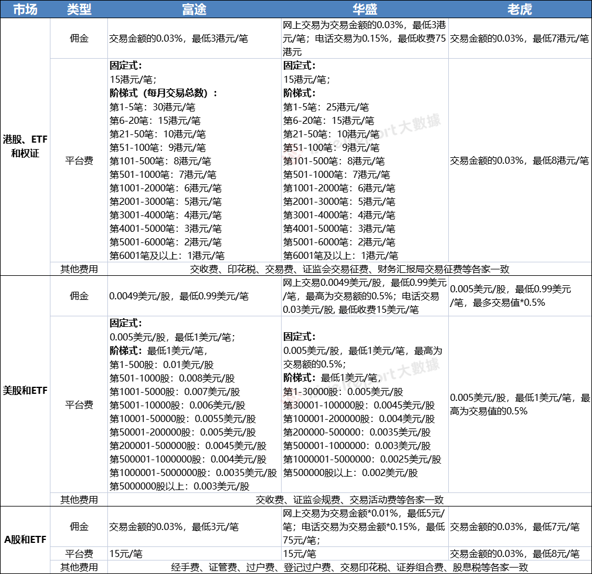This screenshot has width=592, height=574.
Task: Select the 华盛 column header
Action: (365, 9)
